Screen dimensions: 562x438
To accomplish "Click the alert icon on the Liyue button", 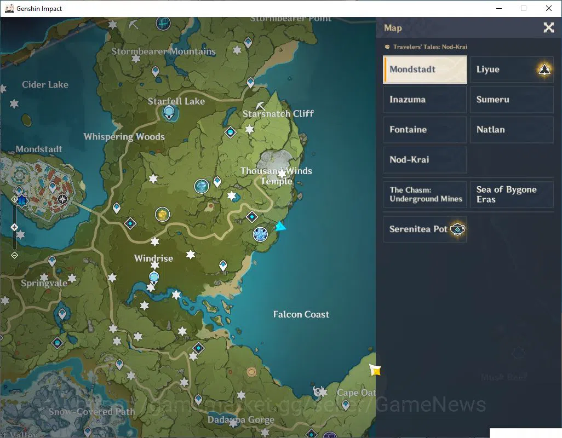I will 544,69.
